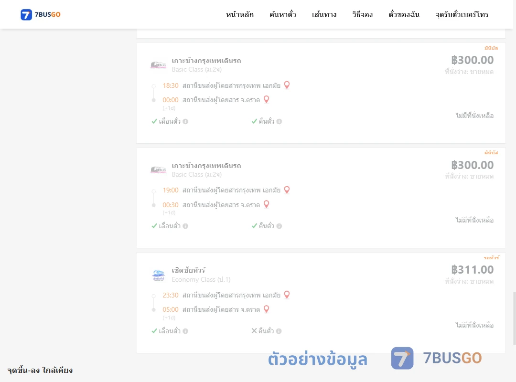
Task: Open the ค้นหาตั๋ว menu item
Action: (x=283, y=14)
